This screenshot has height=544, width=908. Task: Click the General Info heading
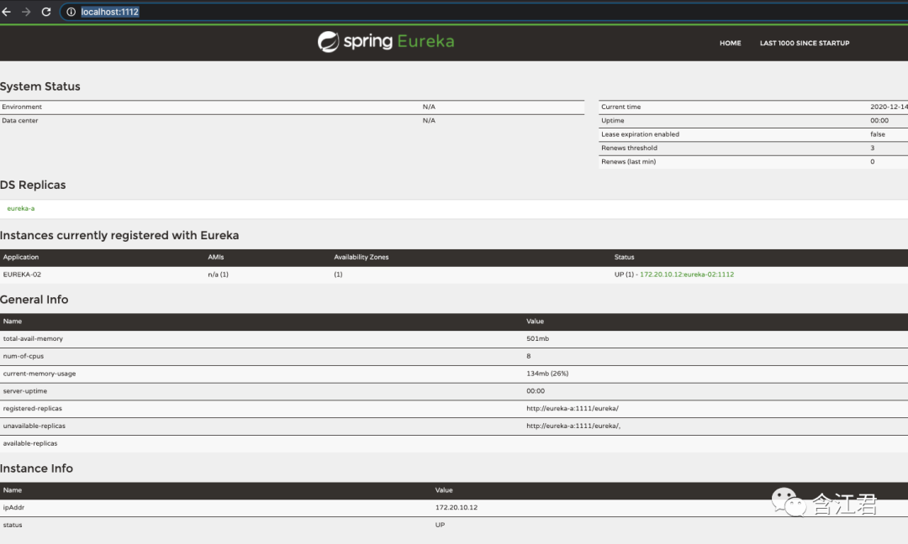coord(34,300)
